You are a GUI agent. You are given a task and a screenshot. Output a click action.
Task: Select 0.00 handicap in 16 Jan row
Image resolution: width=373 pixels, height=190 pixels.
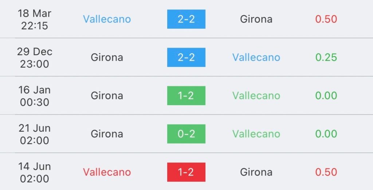(x=326, y=96)
